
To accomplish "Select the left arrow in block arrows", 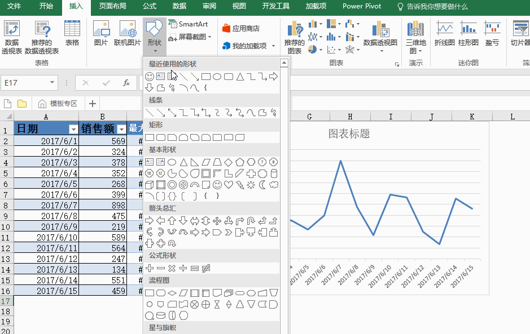I will [160, 221].
